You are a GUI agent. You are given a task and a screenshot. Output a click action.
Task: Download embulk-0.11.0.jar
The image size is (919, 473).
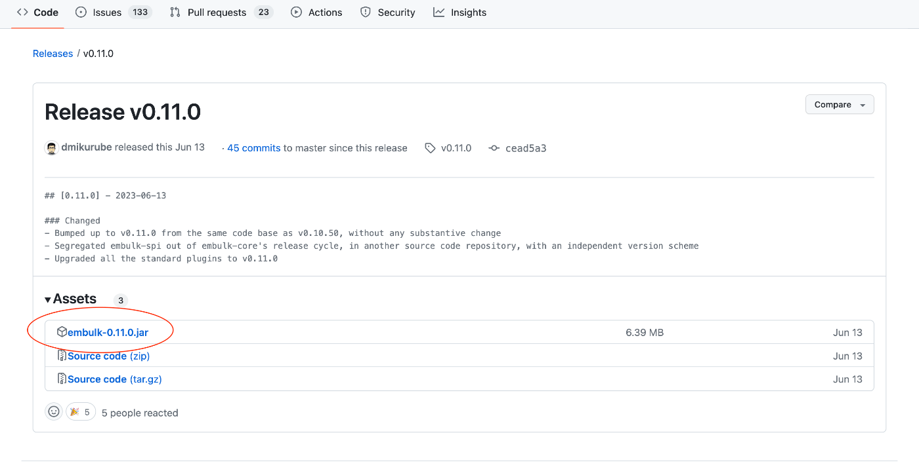coord(108,333)
